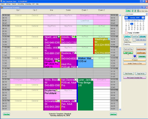
Task: Click the triangle icon beside Add/Edit Views
Action: coord(134,40)
